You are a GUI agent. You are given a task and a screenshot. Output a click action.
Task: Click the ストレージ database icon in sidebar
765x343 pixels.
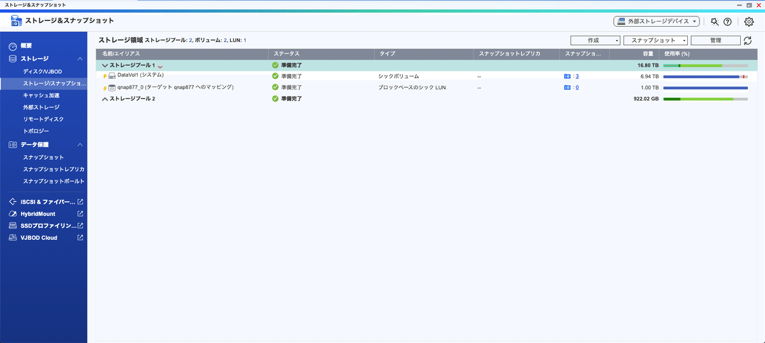pyautogui.click(x=13, y=59)
